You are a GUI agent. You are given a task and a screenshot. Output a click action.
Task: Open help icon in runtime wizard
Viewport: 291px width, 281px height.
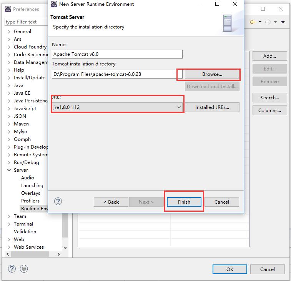click(58, 201)
